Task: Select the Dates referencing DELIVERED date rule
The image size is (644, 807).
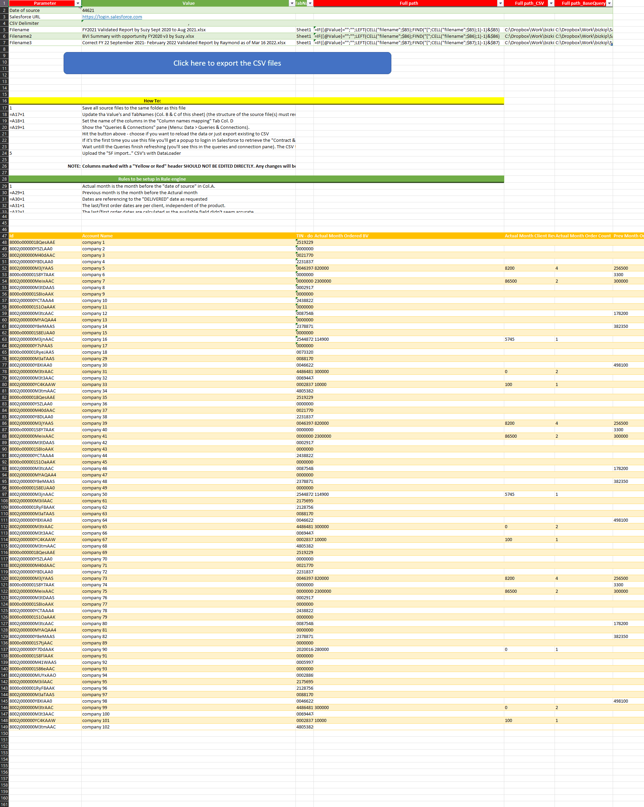Action: pyautogui.click(x=189, y=199)
